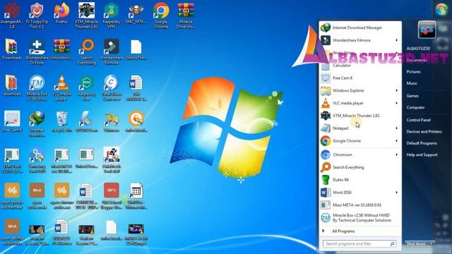Open Notepad from Start menu

[x=360, y=128]
